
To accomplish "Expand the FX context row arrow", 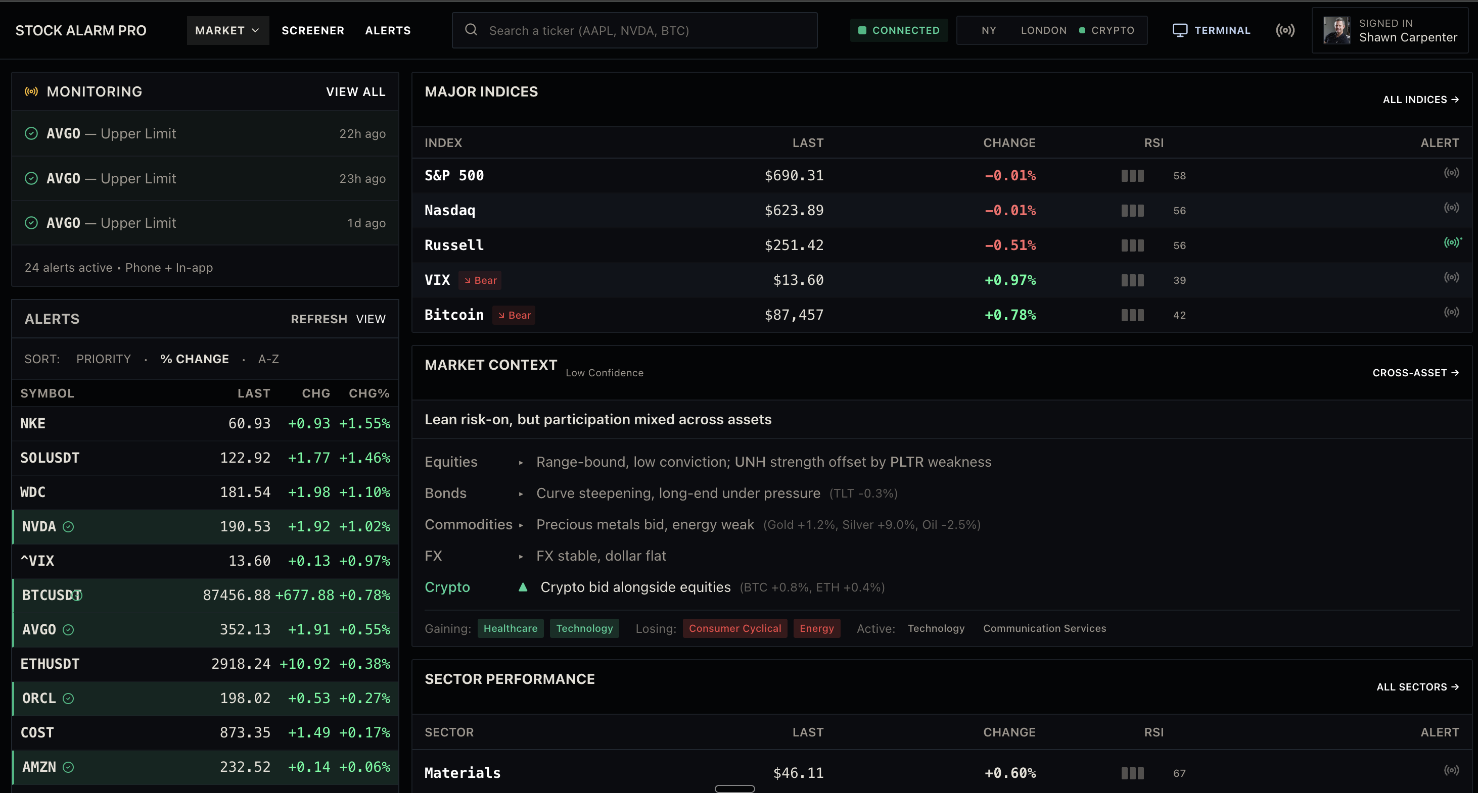I will [x=521, y=556].
